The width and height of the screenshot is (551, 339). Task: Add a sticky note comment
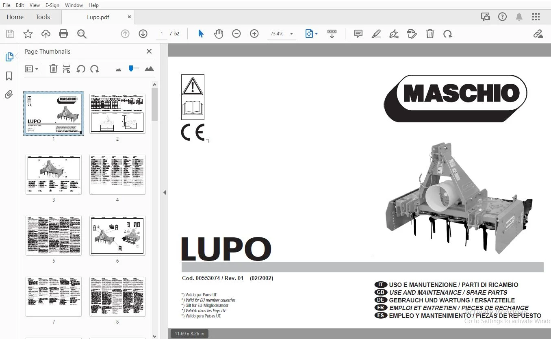click(358, 34)
